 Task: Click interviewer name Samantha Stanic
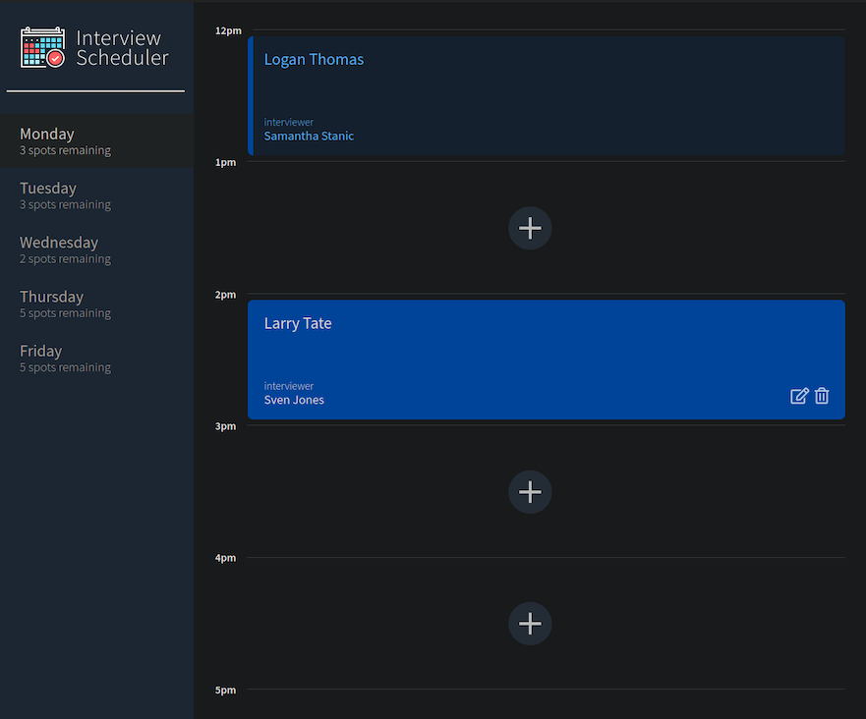309,136
